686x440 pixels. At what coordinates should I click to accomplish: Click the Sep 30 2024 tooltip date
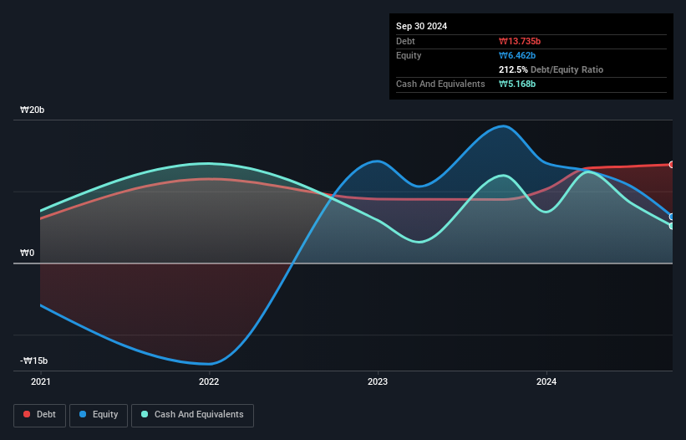coord(421,26)
